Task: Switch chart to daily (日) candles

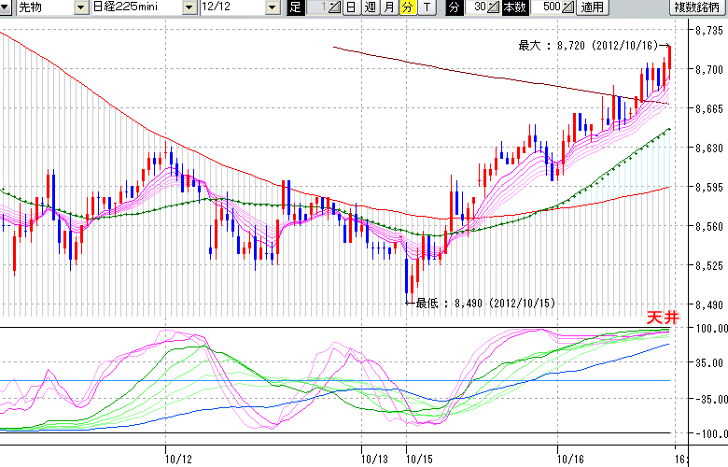Action: click(350, 7)
